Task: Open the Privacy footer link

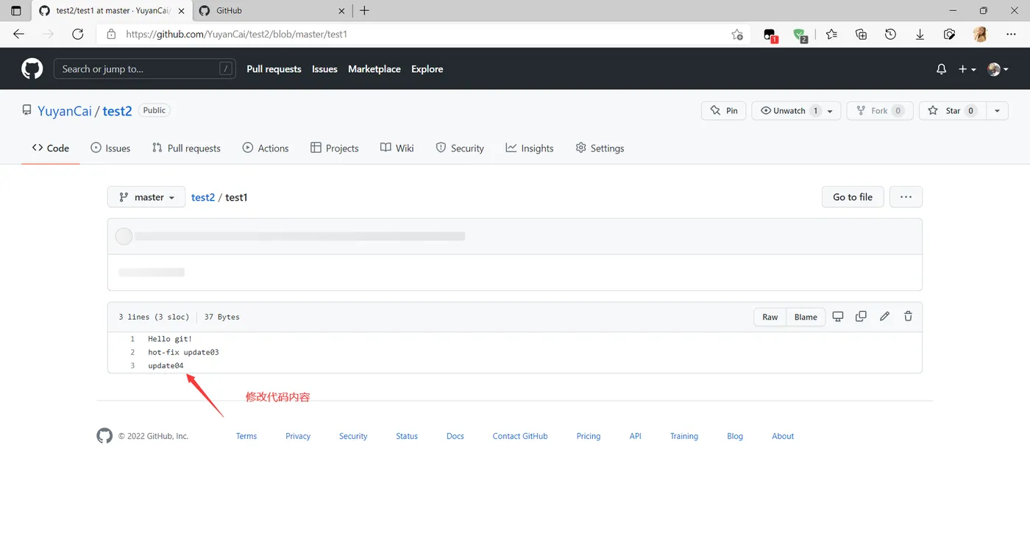Action: point(298,436)
